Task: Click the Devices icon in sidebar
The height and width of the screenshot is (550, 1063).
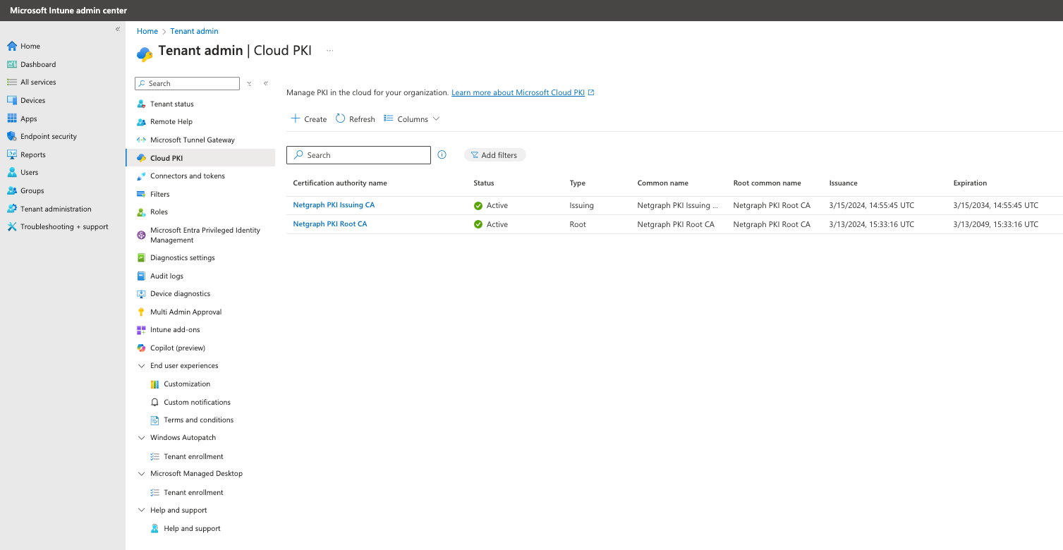Action: tap(11, 101)
